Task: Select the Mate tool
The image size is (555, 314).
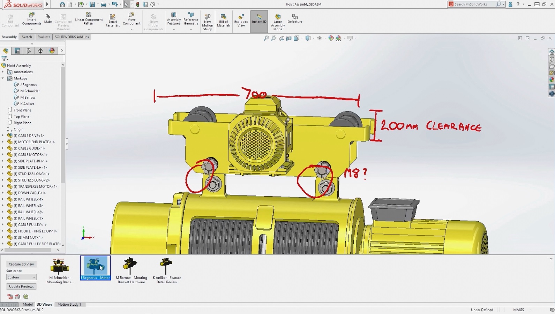Action: coord(48,19)
